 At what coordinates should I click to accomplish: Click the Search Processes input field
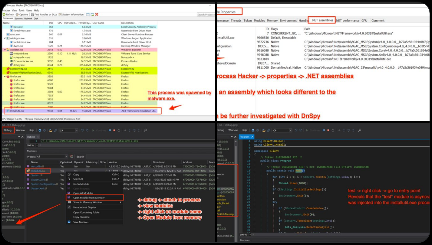206,15
